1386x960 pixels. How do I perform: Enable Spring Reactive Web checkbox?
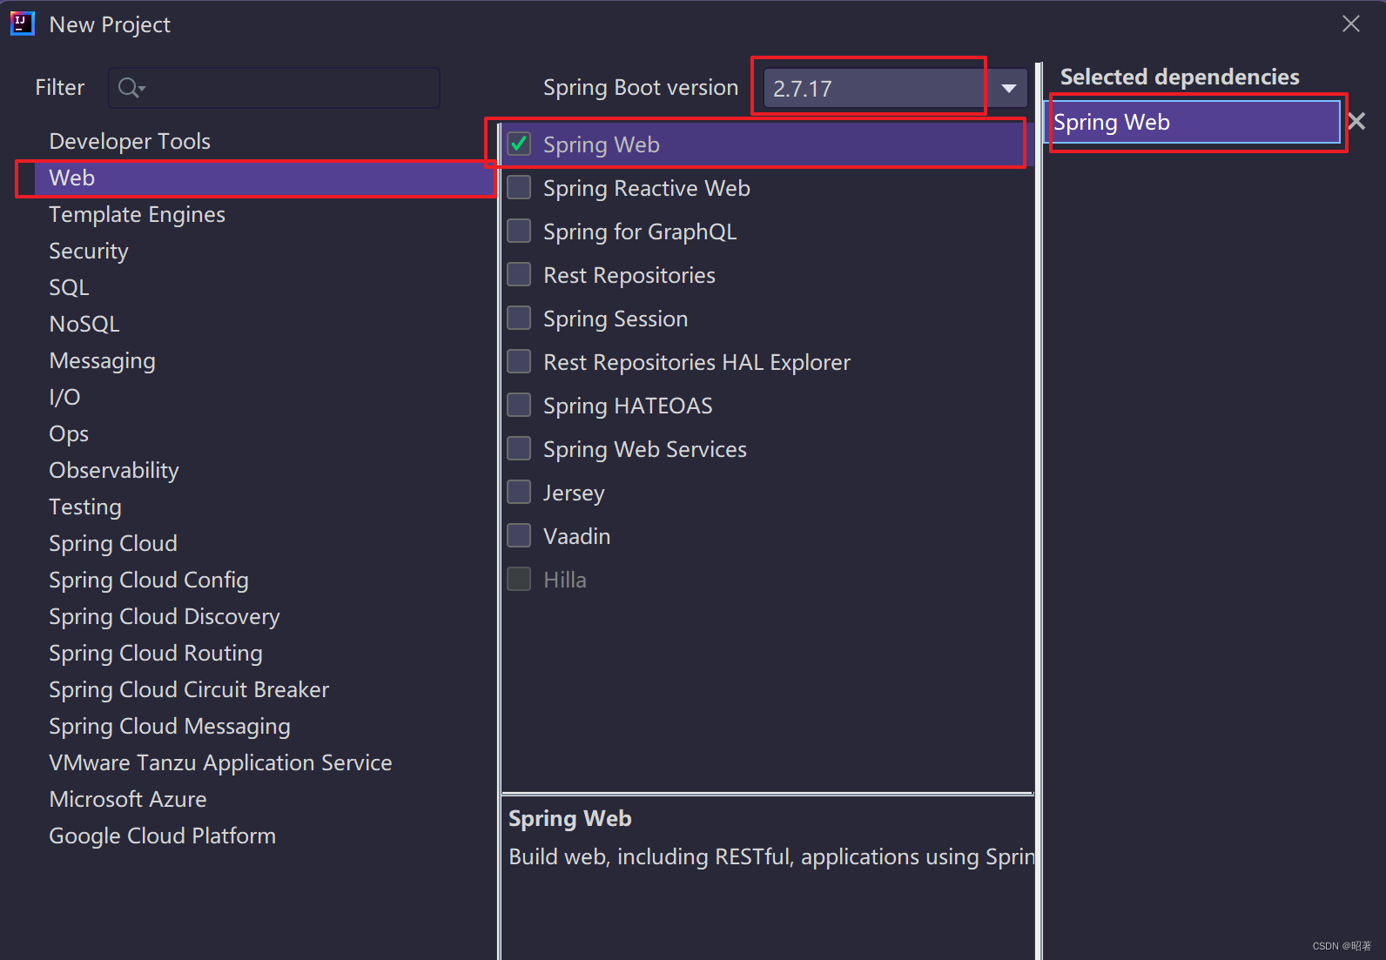tap(519, 187)
